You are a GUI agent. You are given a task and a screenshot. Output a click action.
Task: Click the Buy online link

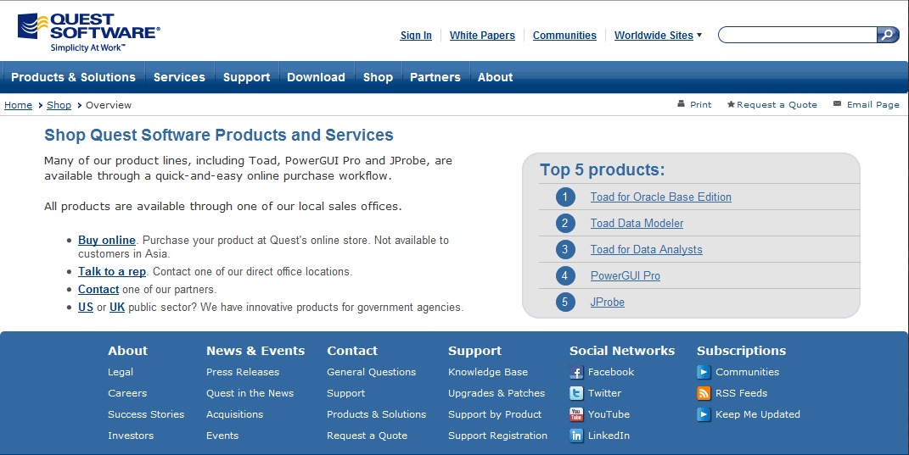tap(107, 241)
